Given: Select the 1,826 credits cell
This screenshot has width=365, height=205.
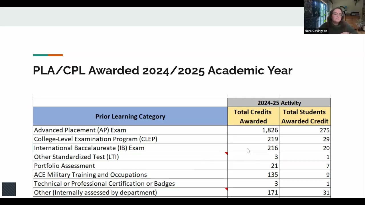Looking at the screenshot, I should click(x=253, y=130).
